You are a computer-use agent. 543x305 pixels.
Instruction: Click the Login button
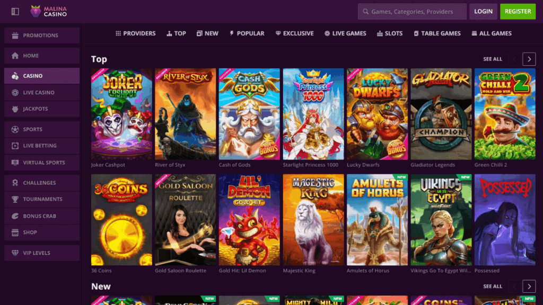click(x=483, y=12)
